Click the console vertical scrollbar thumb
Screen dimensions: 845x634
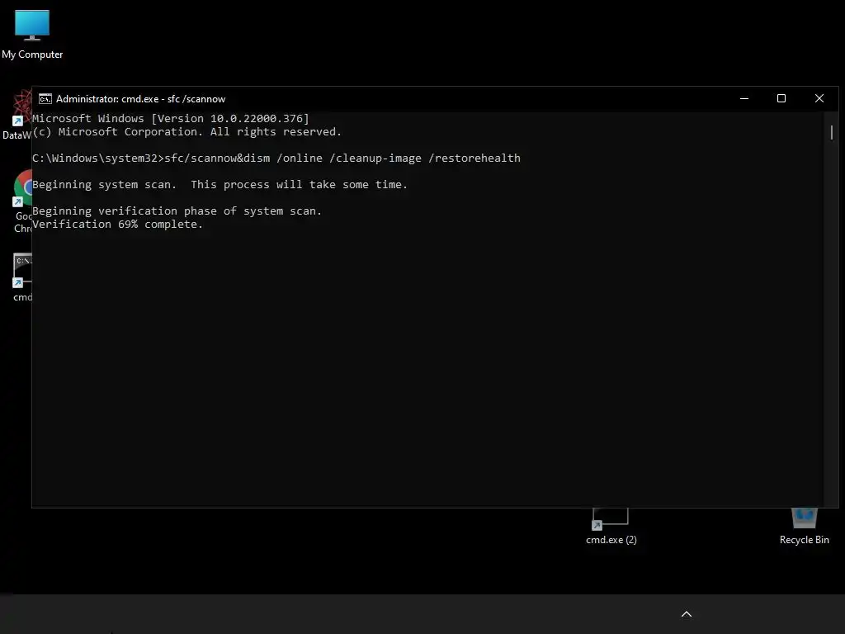point(832,132)
